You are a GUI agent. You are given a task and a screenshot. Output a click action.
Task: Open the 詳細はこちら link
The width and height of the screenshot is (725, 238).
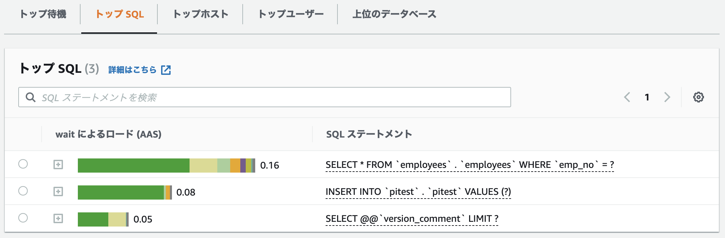[x=132, y=70]
